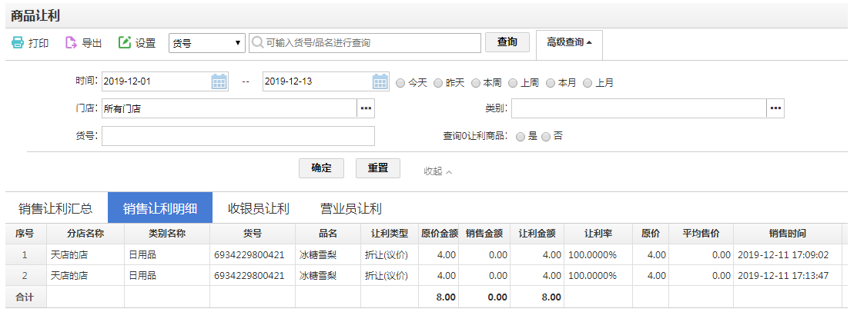Click the 平均售价 column header
Screen dimensions: 857x312
tap(701, 234)
